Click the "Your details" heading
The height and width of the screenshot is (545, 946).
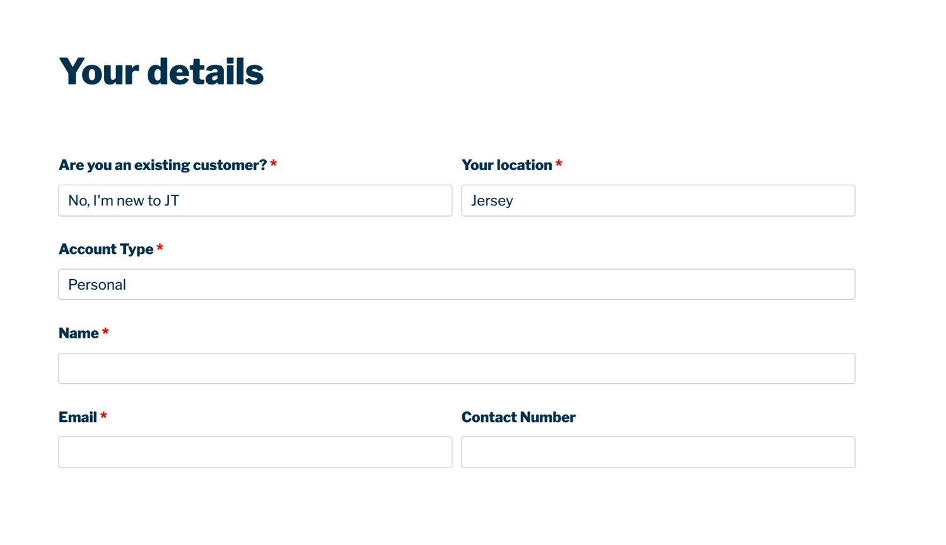pos(161,72)
